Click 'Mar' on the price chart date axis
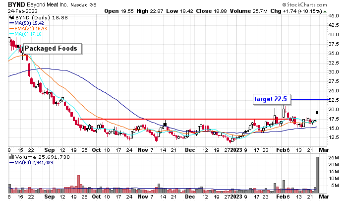The width and height of the screenshot is (347, 201). 324,150
